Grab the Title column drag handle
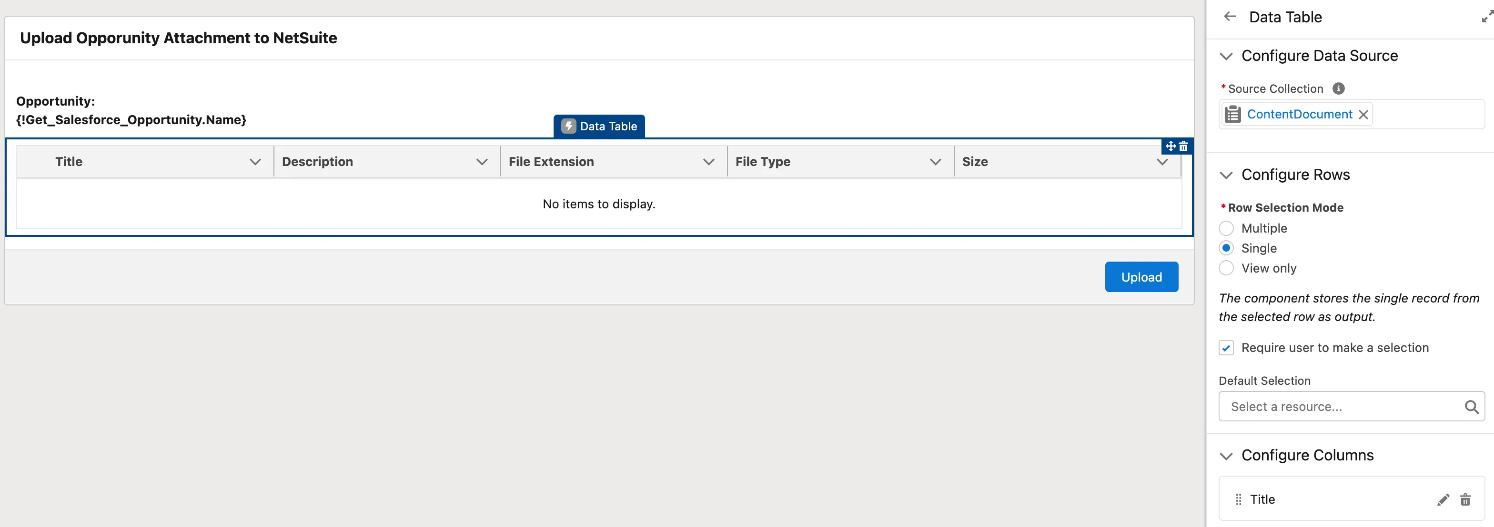1494x527 pixels. pos(1238,500)
